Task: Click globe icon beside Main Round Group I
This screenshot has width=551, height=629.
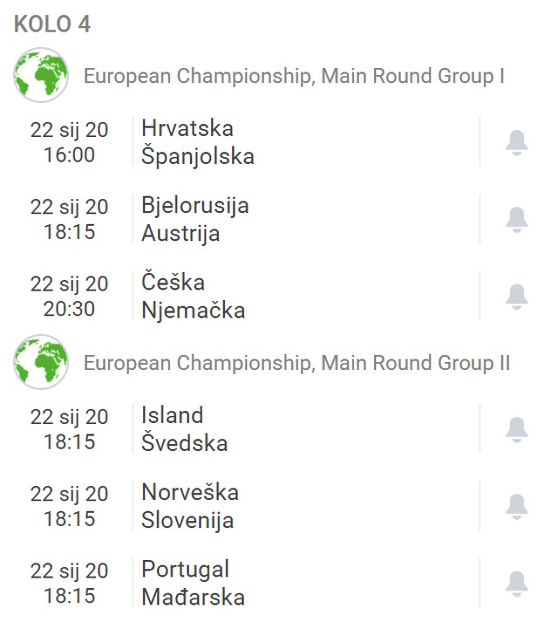Action: point(41,76)
